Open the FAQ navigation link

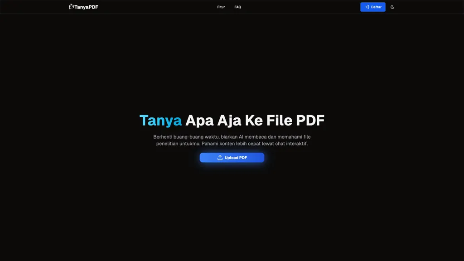pos(237,7)
